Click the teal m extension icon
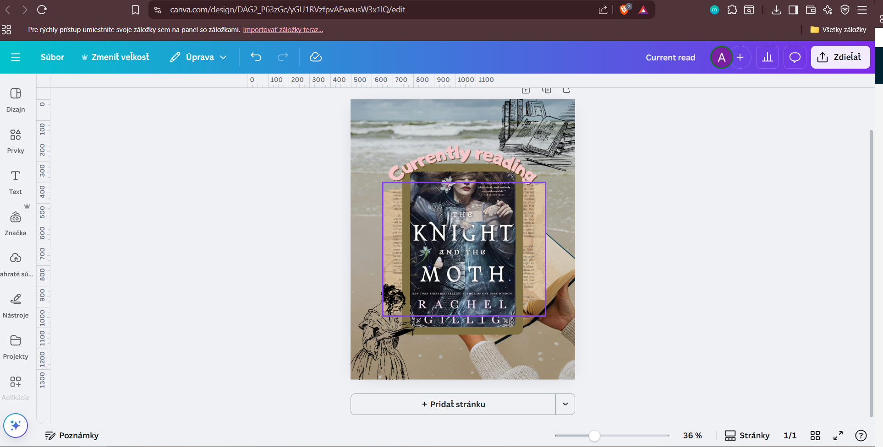Screen dimensions: 883x447 (x=714, y=10)
